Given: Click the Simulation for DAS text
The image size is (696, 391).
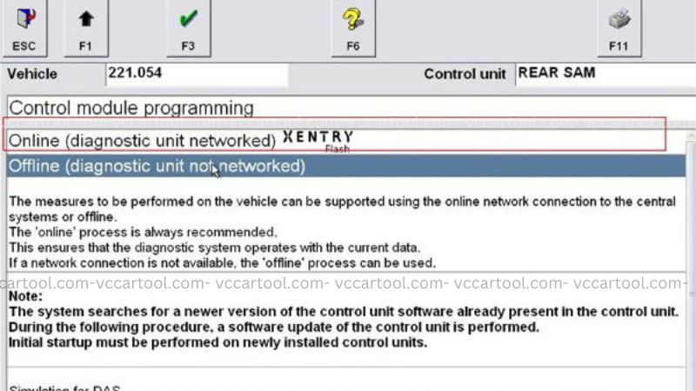Looking at the screenshot, I should pos(64,388).
